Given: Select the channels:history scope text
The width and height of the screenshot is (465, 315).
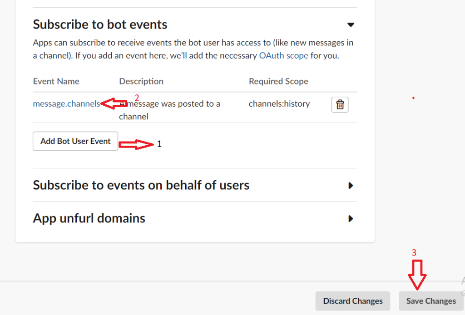Looking at the screenshot, I should [279, 104].
